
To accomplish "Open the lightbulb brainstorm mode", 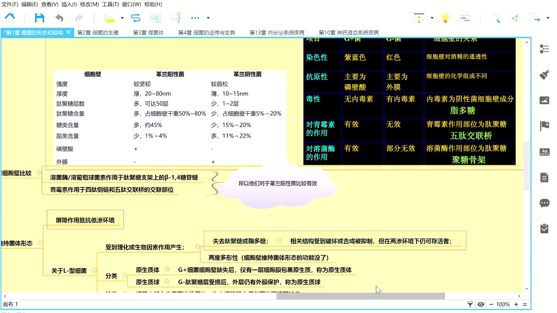I will pyautogui.click(x=445, y=18).
